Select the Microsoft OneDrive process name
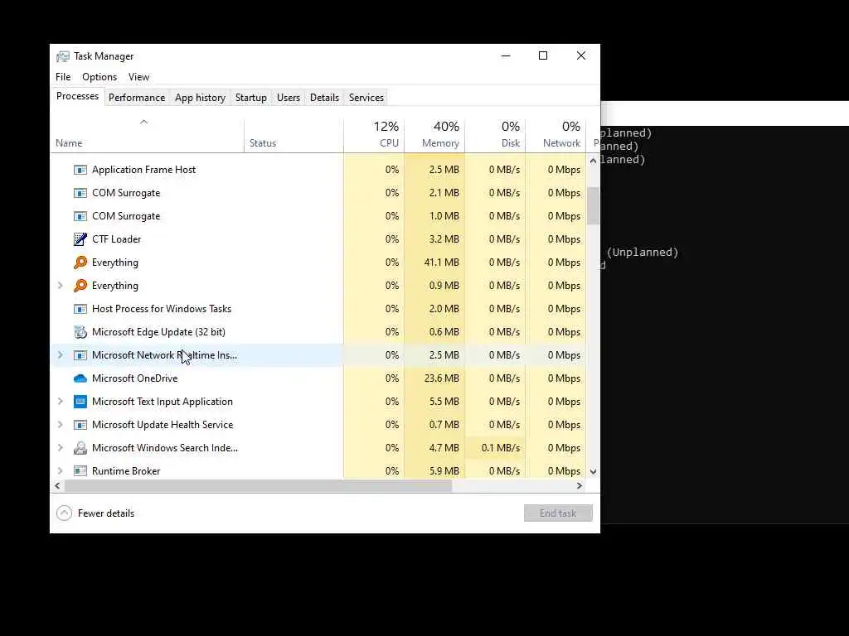Image resolution: width=849 pixels, height=636 pixels. coord(135,378)
